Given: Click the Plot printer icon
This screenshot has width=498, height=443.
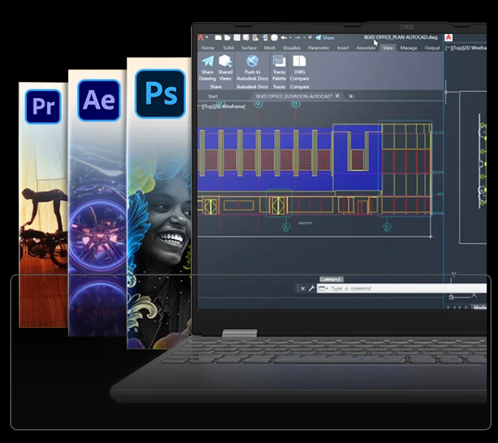Looking at the screenshot, I should (274, 37).
